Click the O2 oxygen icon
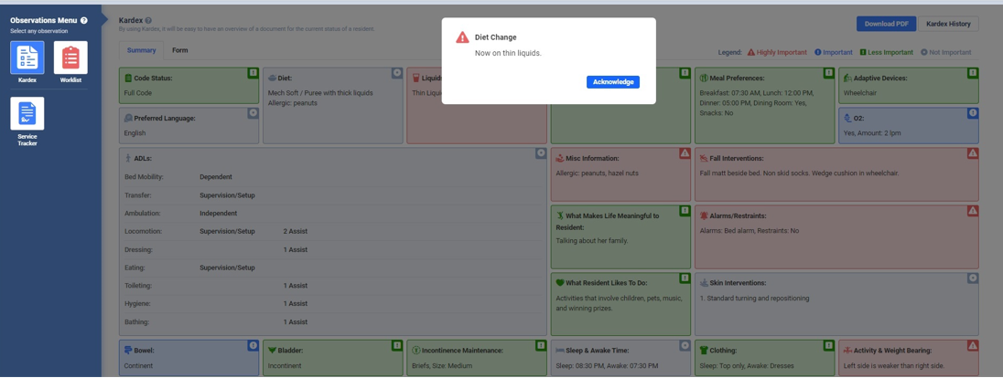 tap(847, 118)
